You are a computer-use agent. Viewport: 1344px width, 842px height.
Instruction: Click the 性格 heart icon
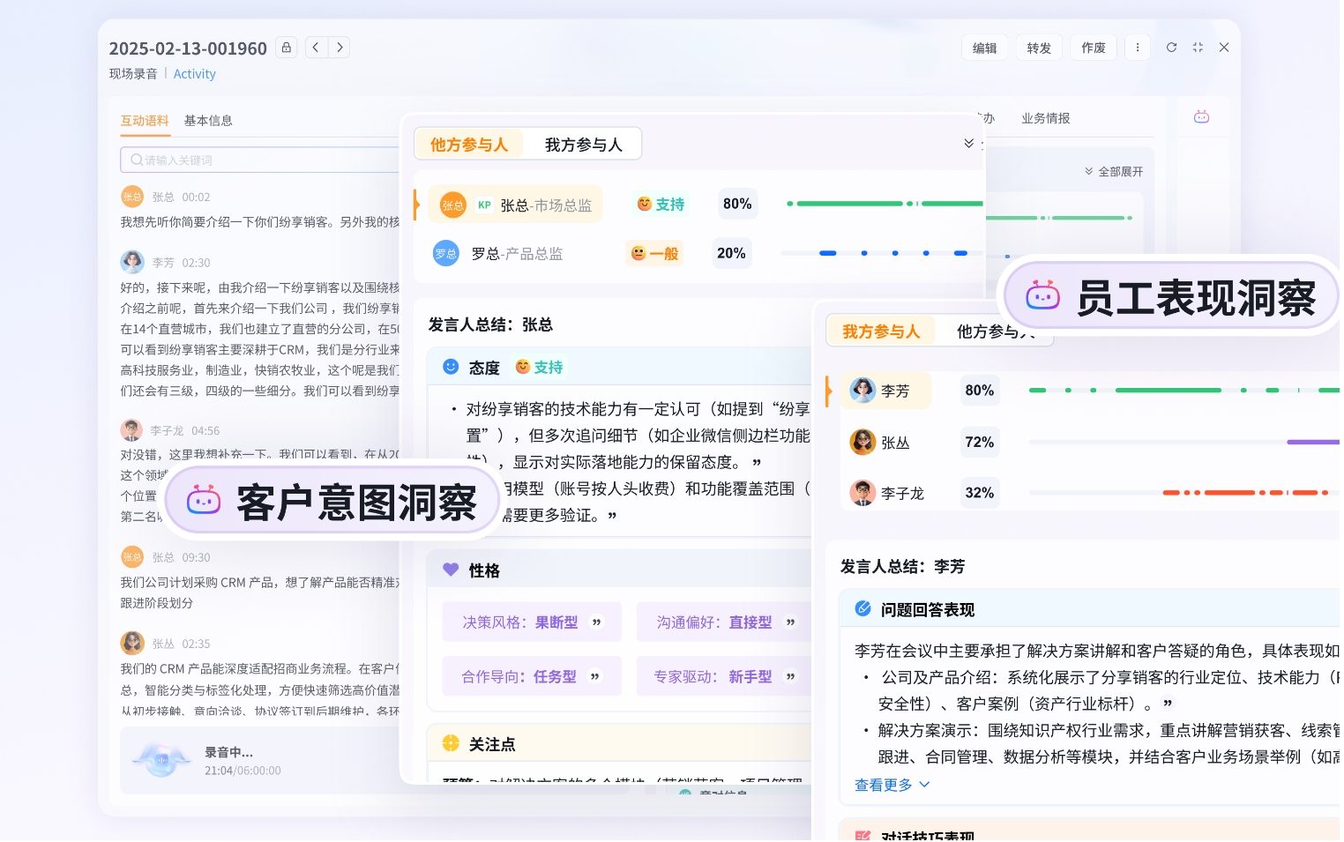pos(451,570)
